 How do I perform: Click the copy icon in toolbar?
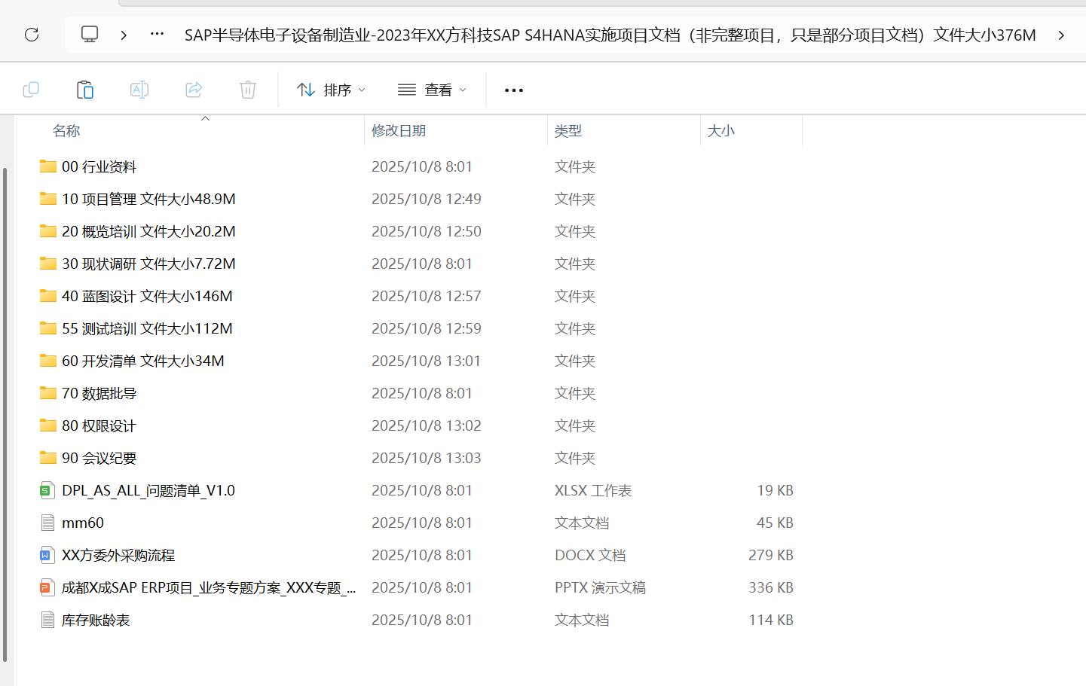[31, 90]
